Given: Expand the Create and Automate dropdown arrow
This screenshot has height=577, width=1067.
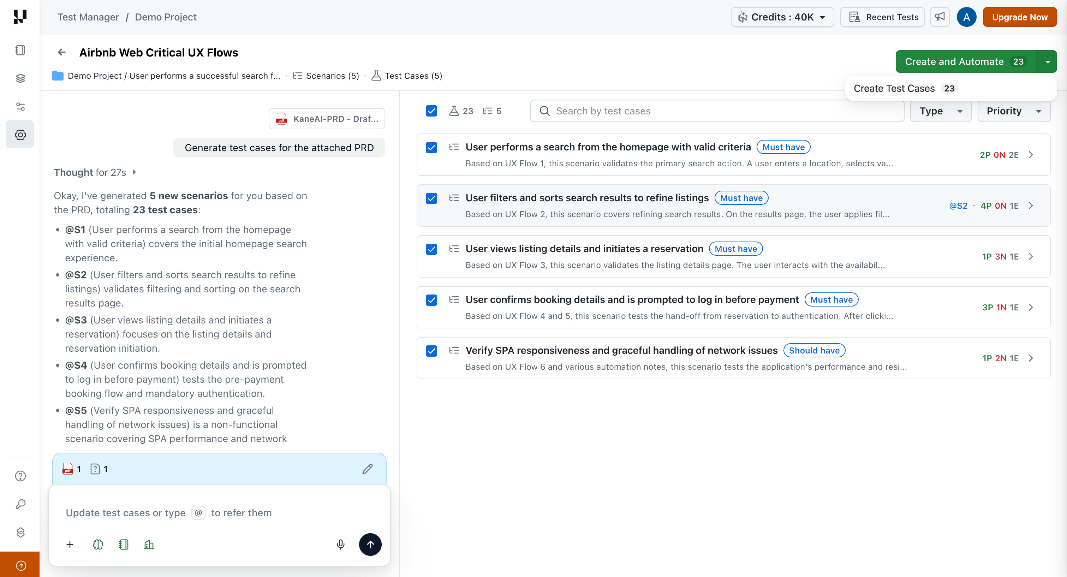Looking at the screenshot, I should (1048, 61).
